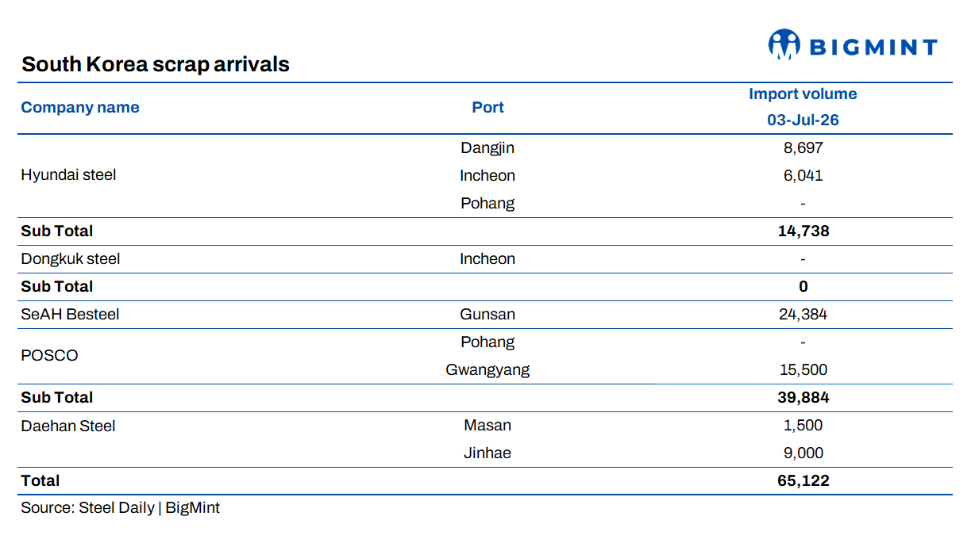Click the 14,738 sub total value
The image size is (975, 539).
pos(803,231)
